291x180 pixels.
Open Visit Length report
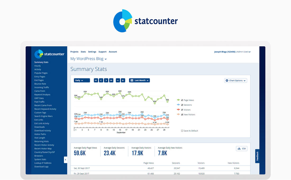(x=39, y=138)
